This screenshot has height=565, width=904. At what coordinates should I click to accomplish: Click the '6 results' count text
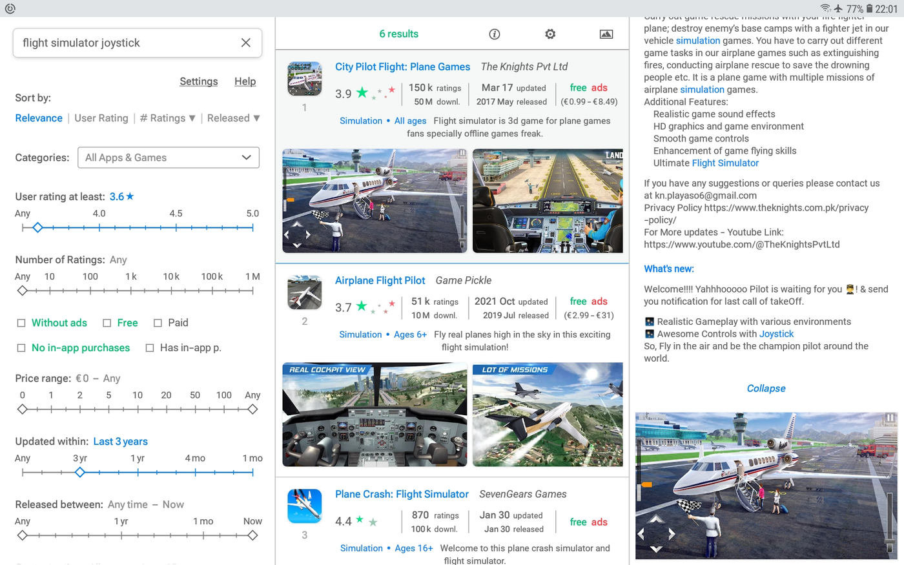pos(398,34)
